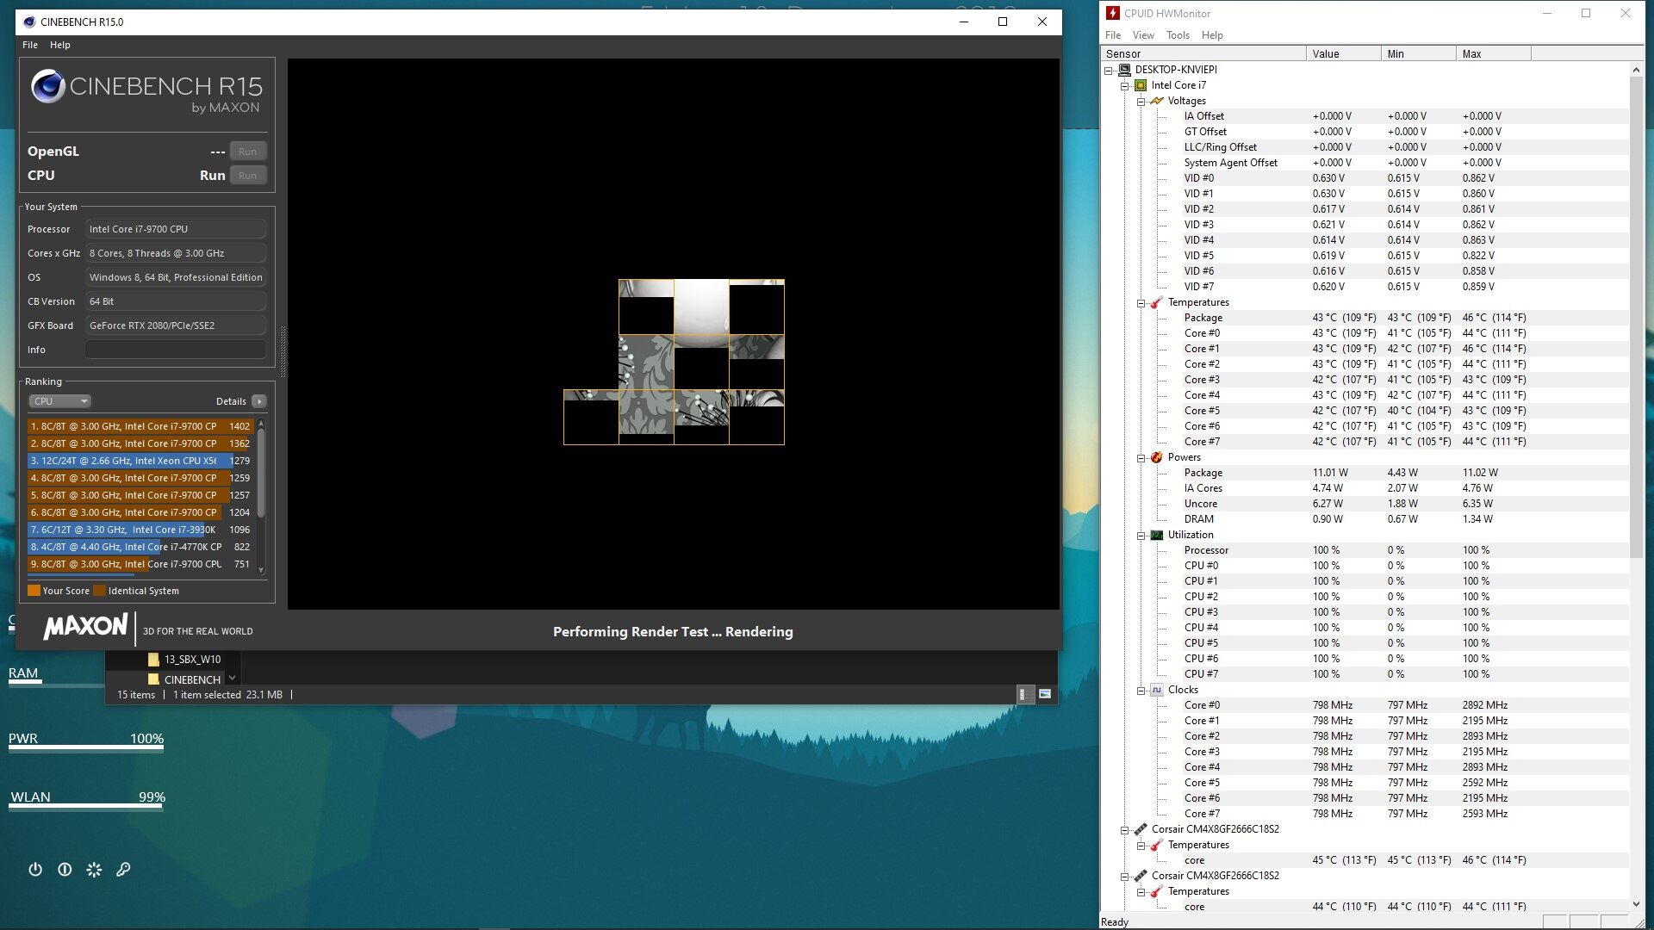Click the power icon on desktop widget
This screenshot has height=930, width=1654.
point(35,869)
